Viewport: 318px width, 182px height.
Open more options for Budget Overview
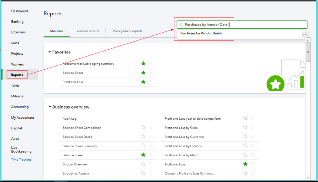(151, 164)
